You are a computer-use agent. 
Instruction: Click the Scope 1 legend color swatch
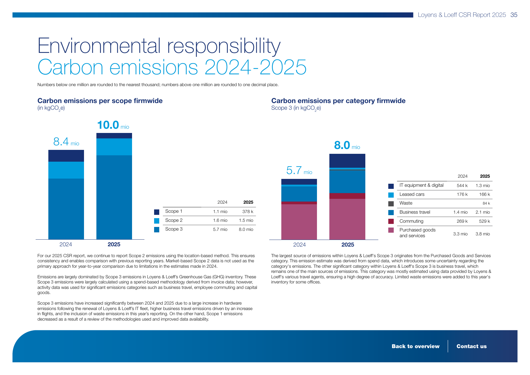point(157,212)
